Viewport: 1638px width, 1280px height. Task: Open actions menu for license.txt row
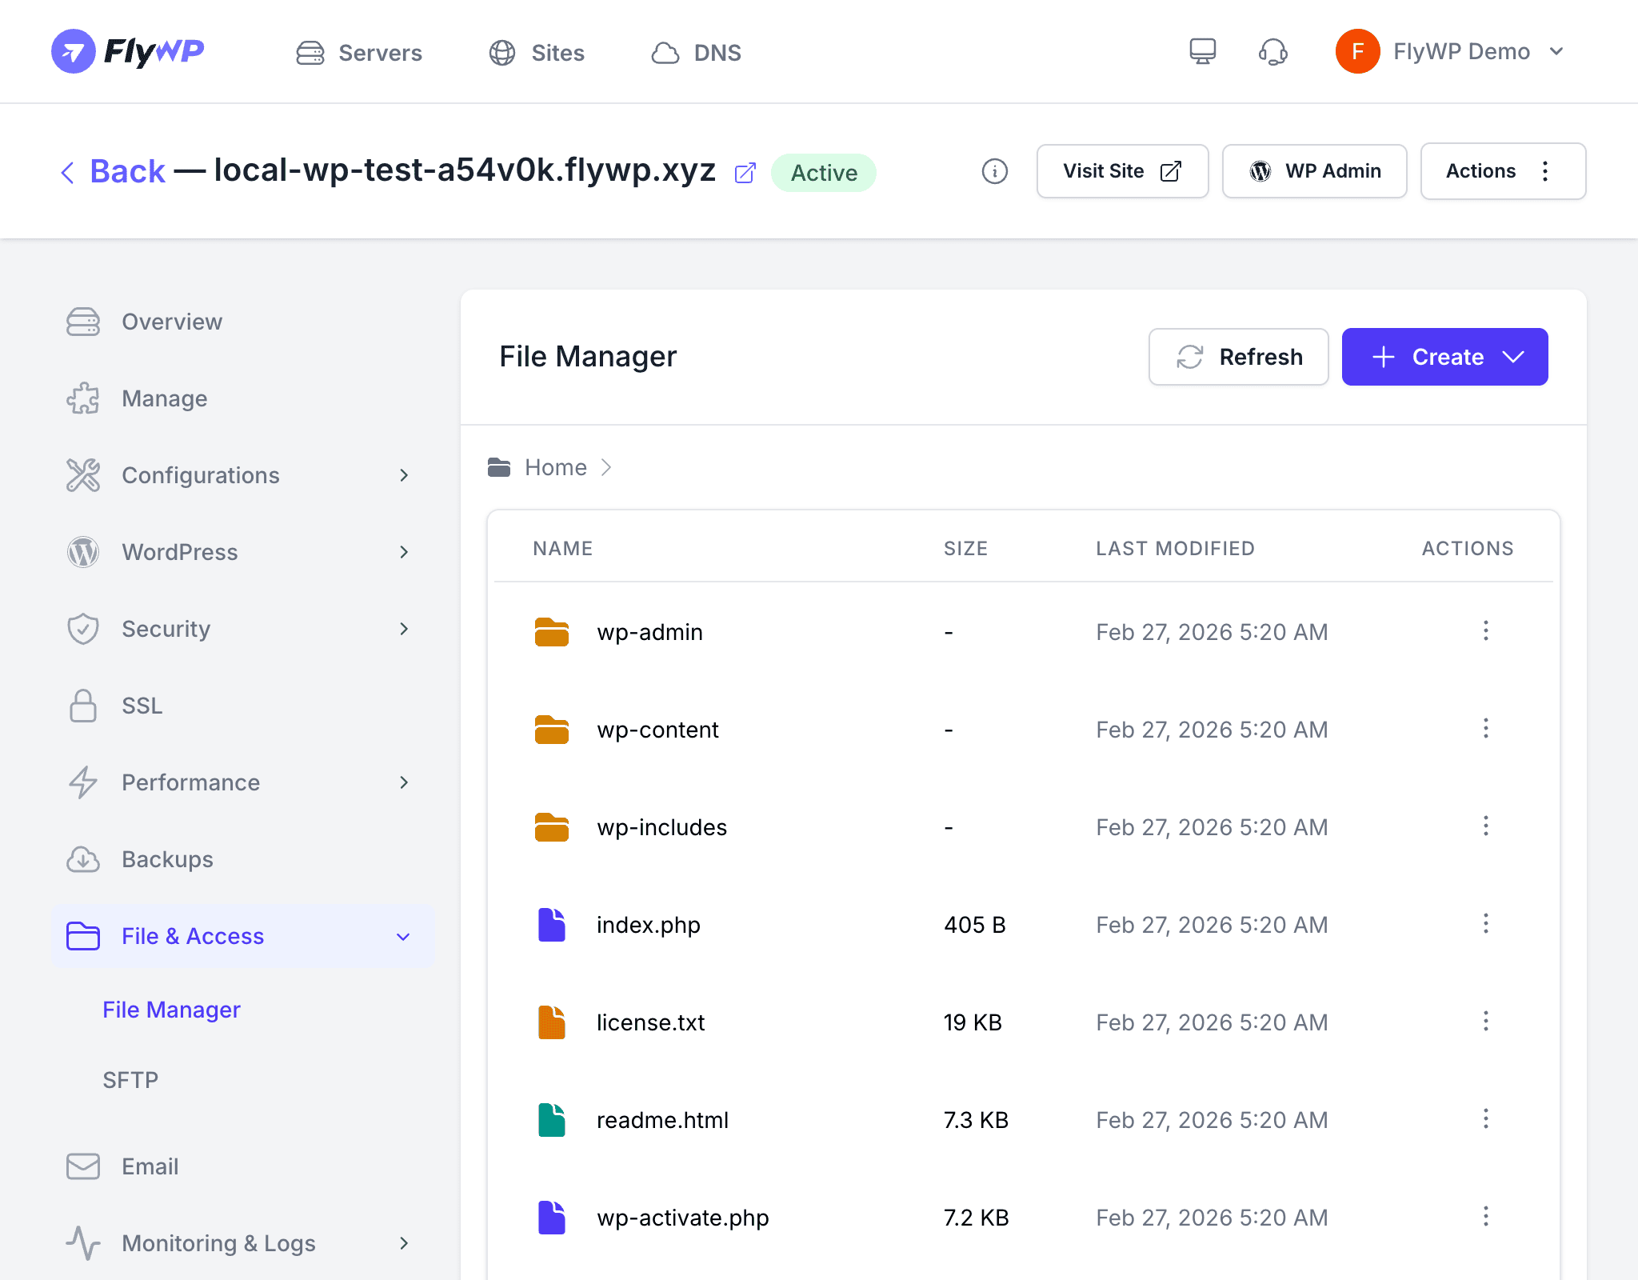[x=1485, y=1021]
